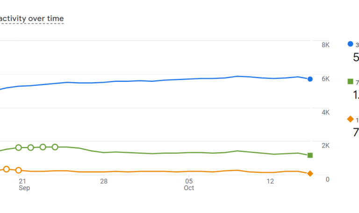Click the '12' date axis label

[271, 181]
